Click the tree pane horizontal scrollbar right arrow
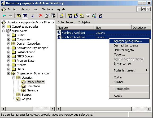153x118 pixels. [x=53, y=109]
